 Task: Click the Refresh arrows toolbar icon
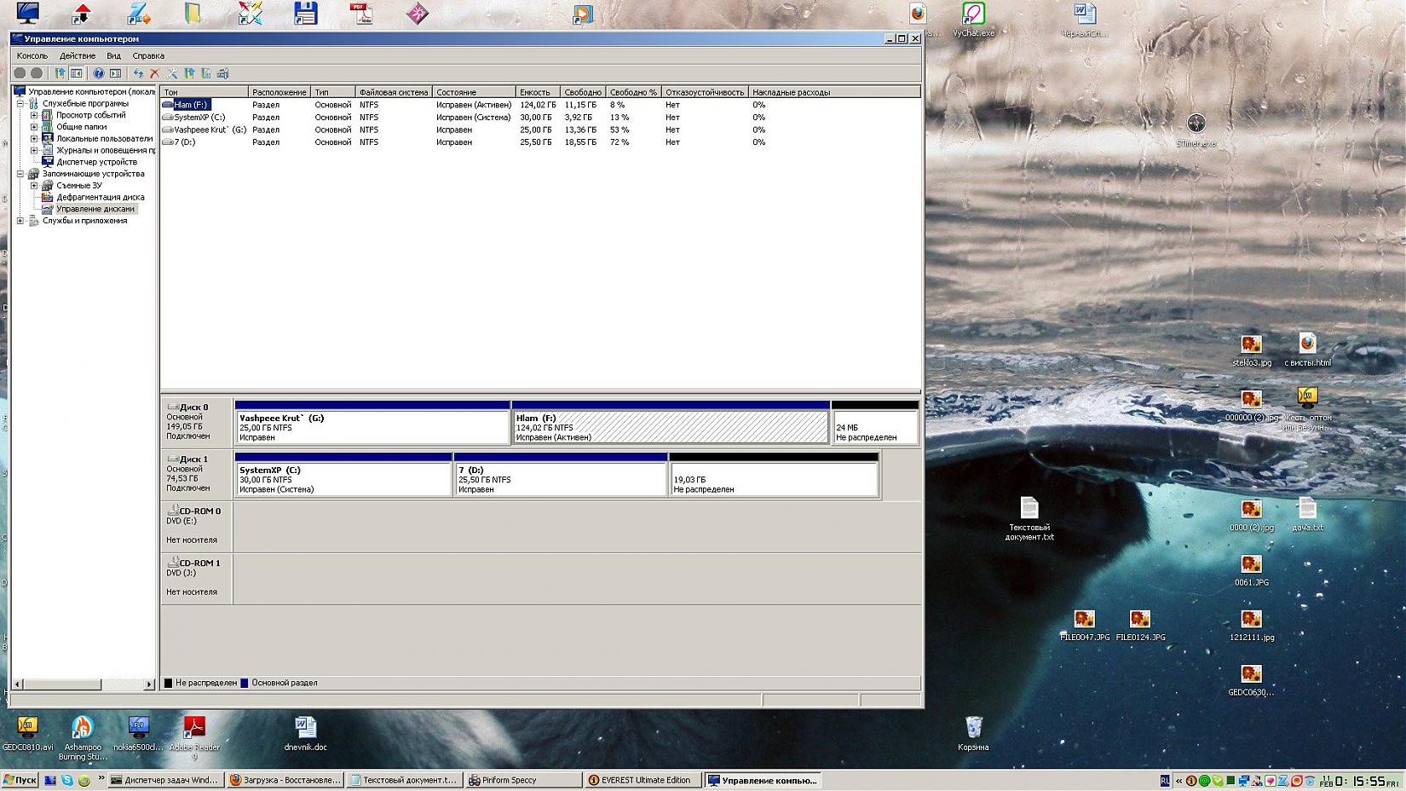click(138, 73)
